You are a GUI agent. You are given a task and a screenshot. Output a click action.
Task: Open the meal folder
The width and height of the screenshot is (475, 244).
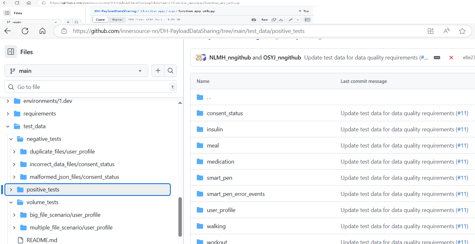click(x=213, y=146)
